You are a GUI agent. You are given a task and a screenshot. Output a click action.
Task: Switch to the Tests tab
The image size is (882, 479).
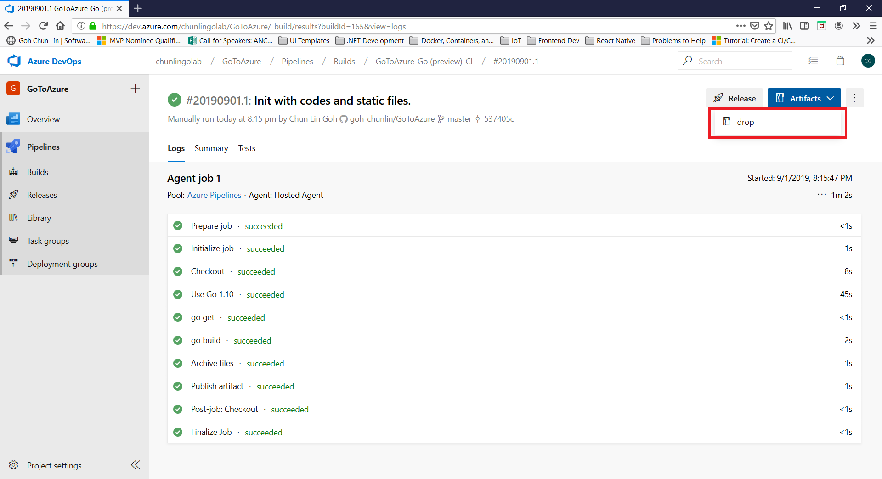[247, 148]
